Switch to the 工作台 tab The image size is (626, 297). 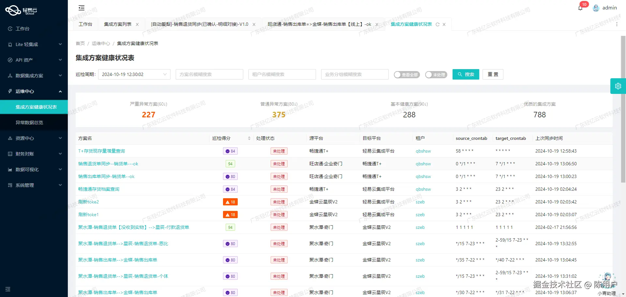pos(85,24)
